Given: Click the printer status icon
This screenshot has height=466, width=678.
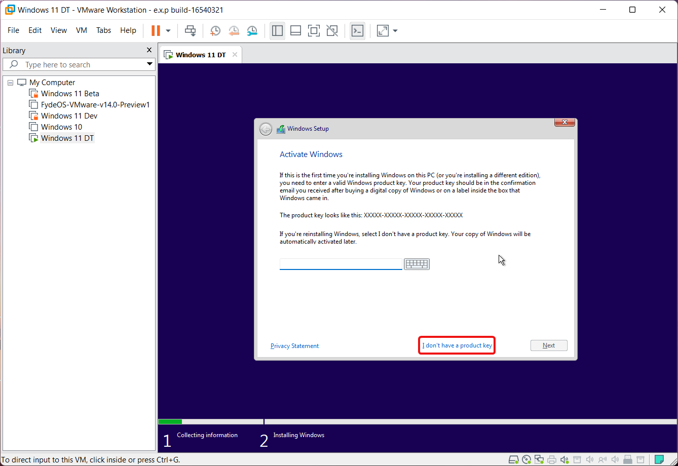Looking at the screenshot, I should (x=552, y=460).
